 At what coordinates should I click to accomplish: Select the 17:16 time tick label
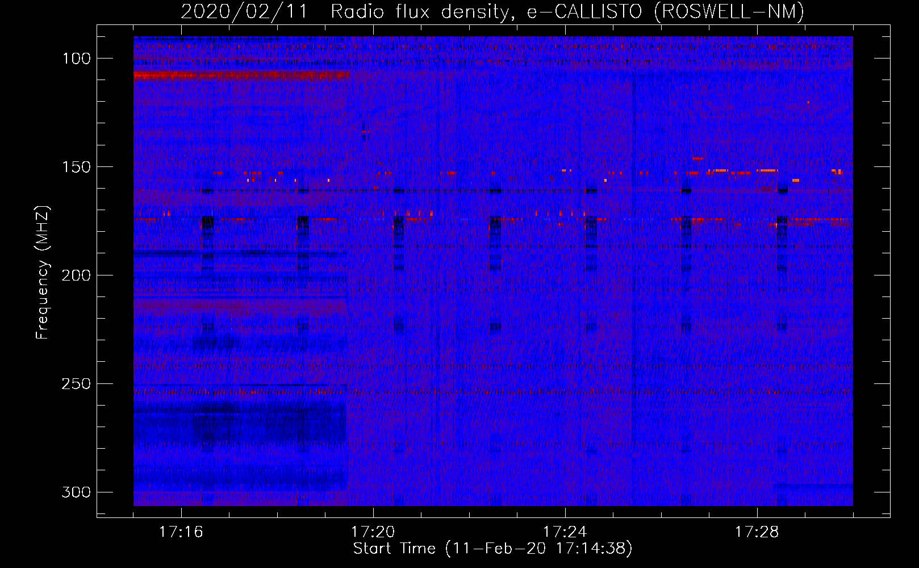(x=181, y=532)
